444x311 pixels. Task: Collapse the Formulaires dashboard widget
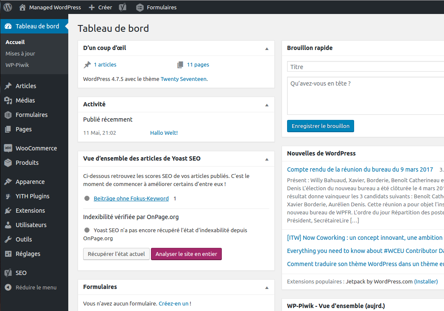(267, 288)
